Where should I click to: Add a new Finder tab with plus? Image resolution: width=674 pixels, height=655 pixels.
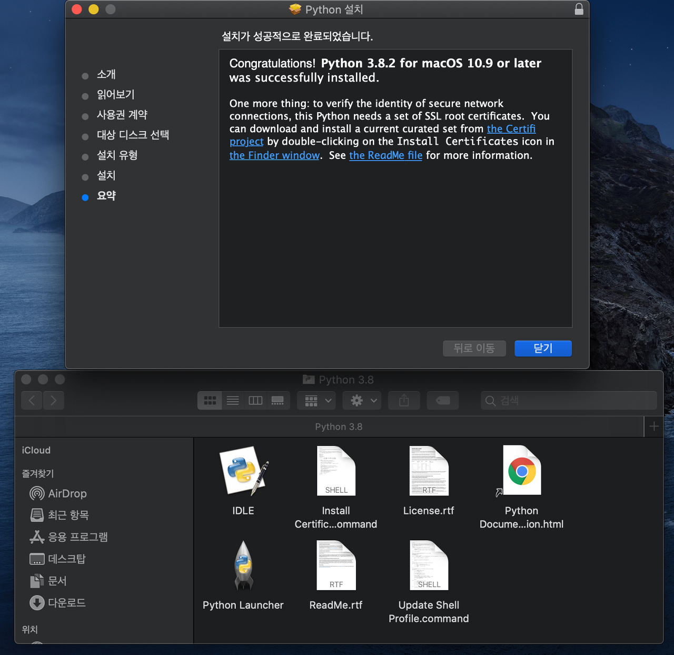654,426
